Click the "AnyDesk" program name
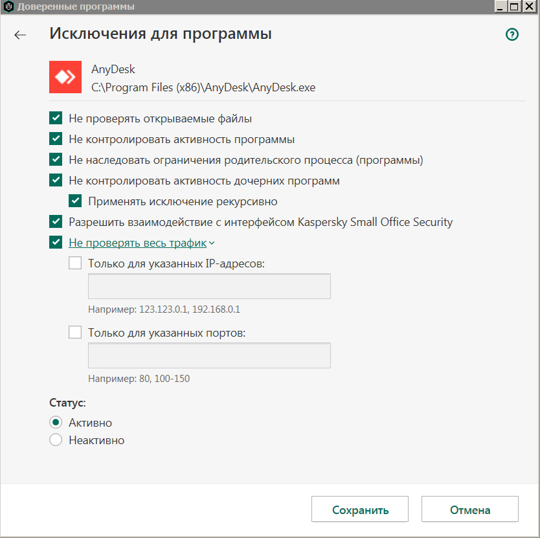The width and height of the screenshot is (540, 538). pos(113,69)
